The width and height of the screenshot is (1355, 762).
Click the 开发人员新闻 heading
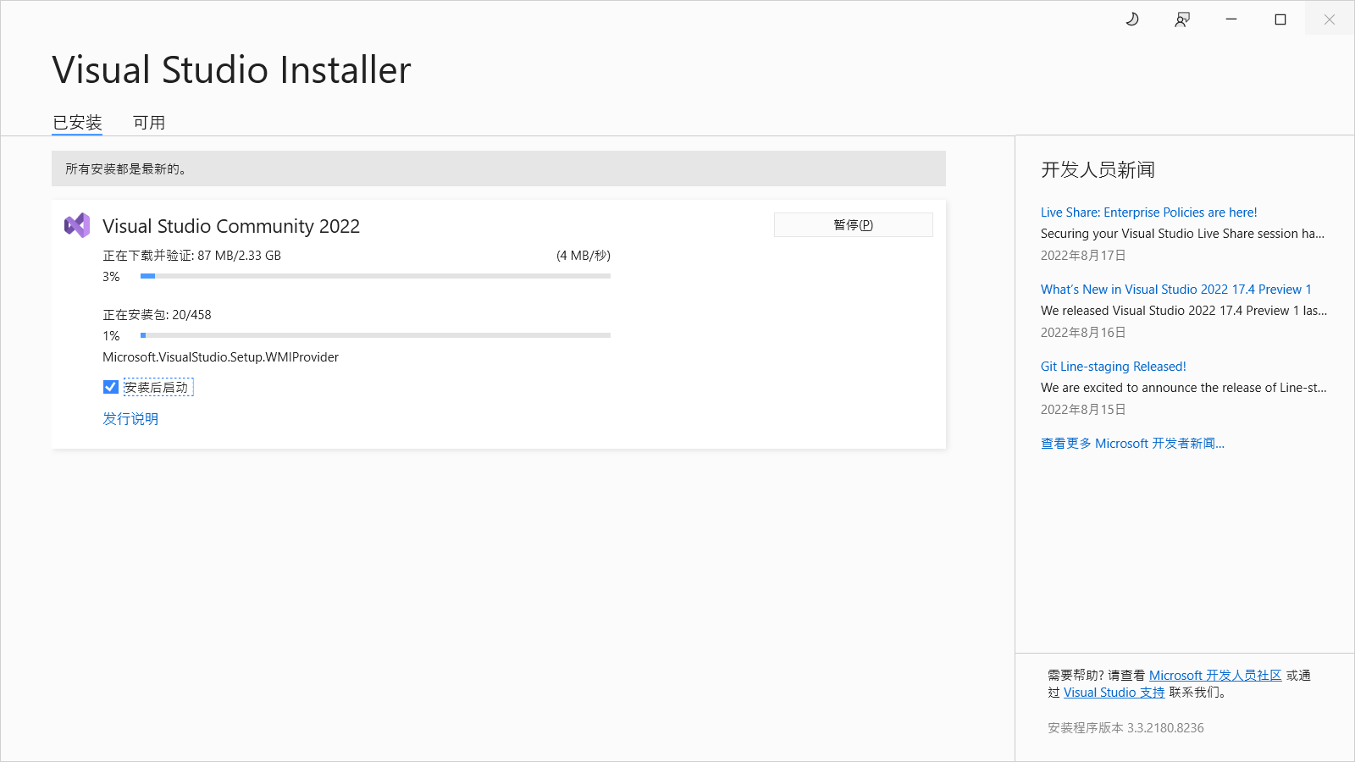tap(1098, 170)
